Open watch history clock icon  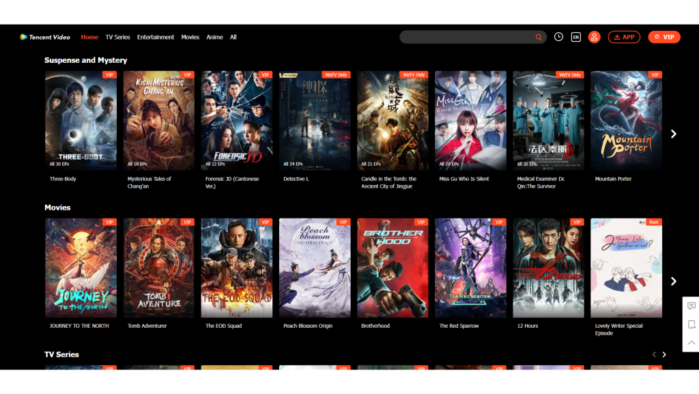(558, 37)
